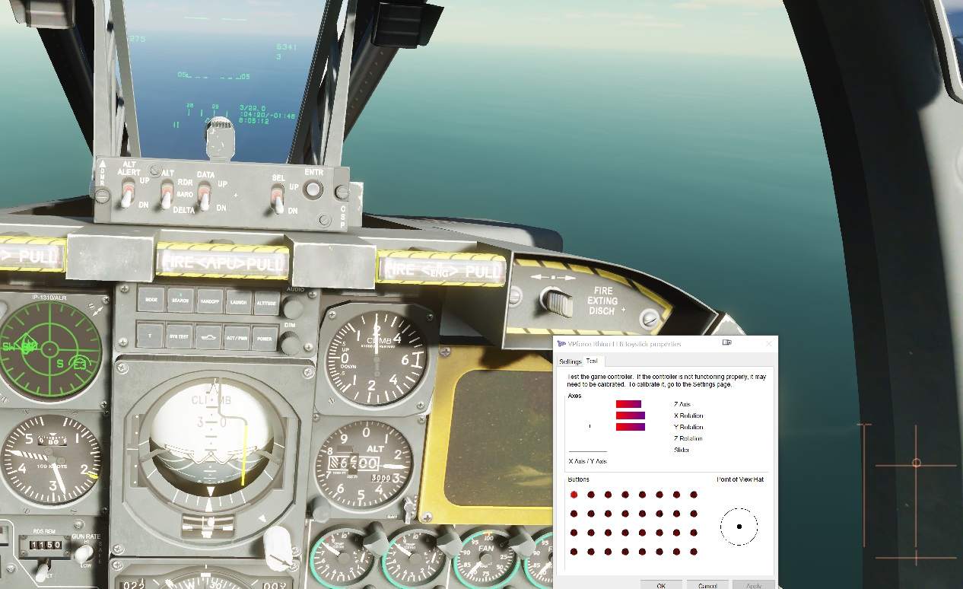Image resolution: width=963 pixels, height=589 pixels.
Task: Click the X Rotation level bar
Action: pyautogui.click(x=631, y=415)
